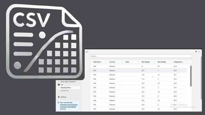
Task: Select the Min Weight cell '2.01'
Action: pyautogui.click(x=143, y=83)
